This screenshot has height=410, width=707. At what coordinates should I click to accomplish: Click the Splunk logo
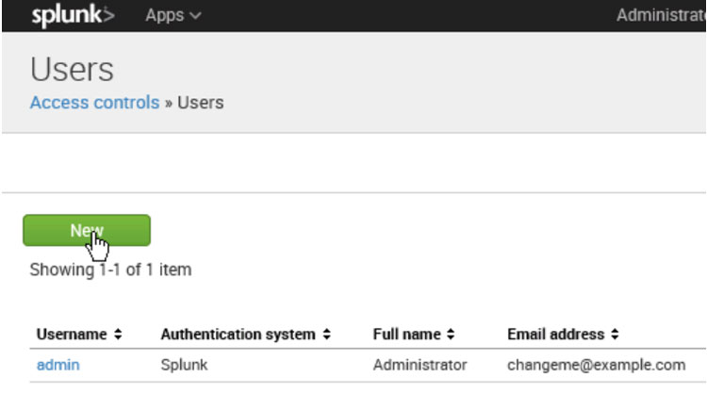pos(73,16)
